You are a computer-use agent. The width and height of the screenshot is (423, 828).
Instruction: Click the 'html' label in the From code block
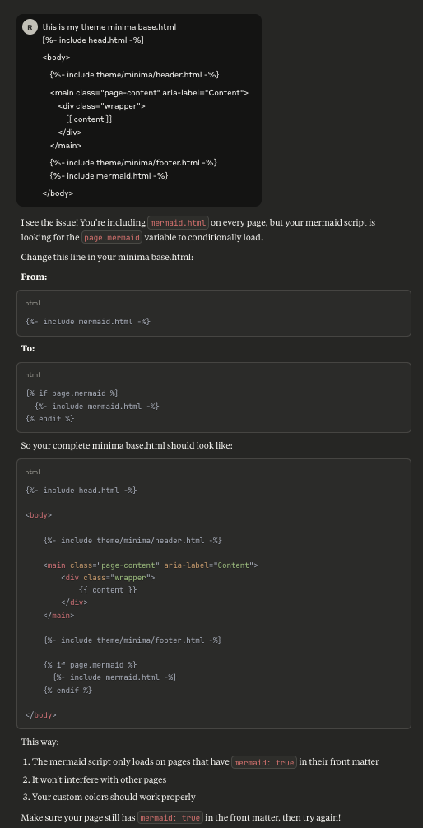point(32,303)
